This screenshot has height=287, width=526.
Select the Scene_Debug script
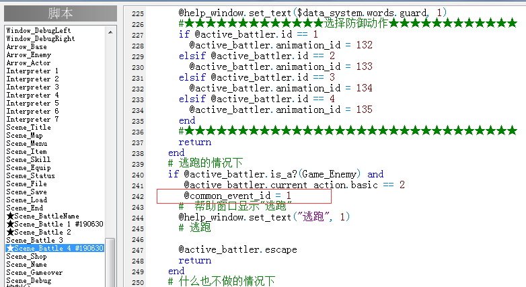click(x=29, y=281)
